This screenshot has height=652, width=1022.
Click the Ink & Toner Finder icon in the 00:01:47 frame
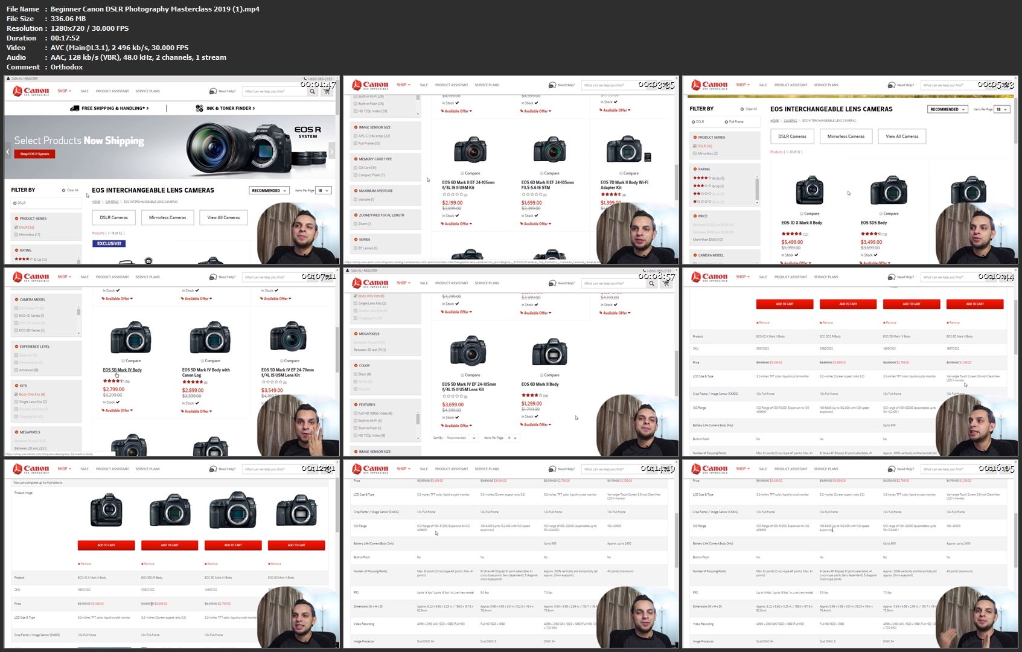[x=199, y=108]
